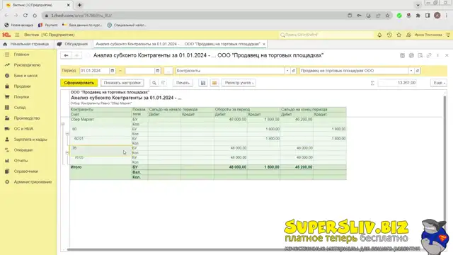Viewport: 453px width, 255px height.
Task: Open the Новая вкладка bookmark
Action: click(19, 25)
